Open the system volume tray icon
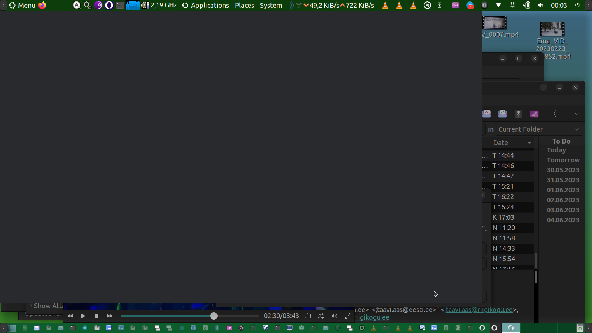This screenshot has width=592, height=333. click(541, 5)
